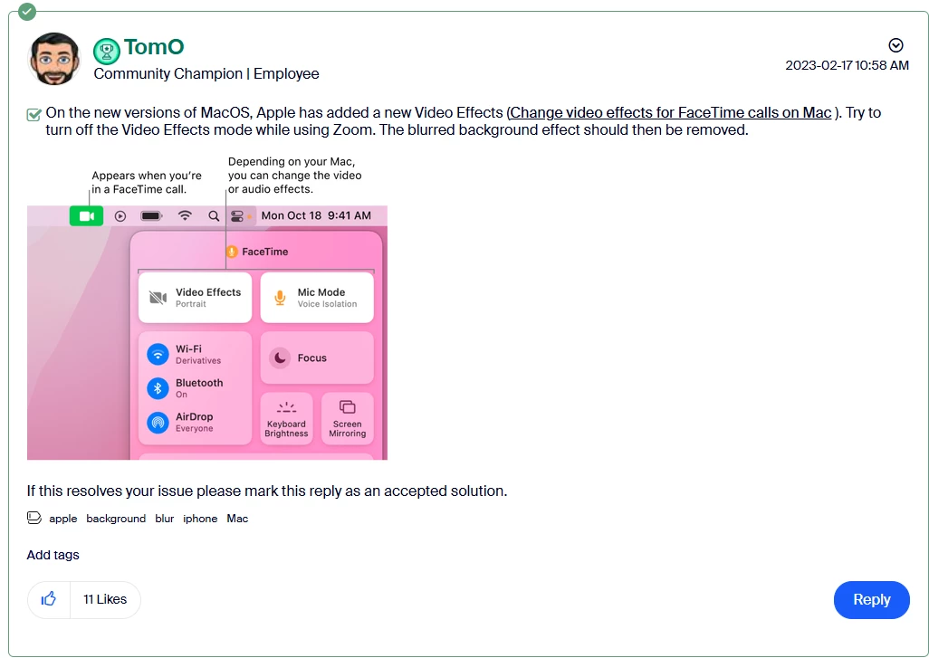Select the iphone tag
This screenshot has height=658, width=929.
point(200,519)
